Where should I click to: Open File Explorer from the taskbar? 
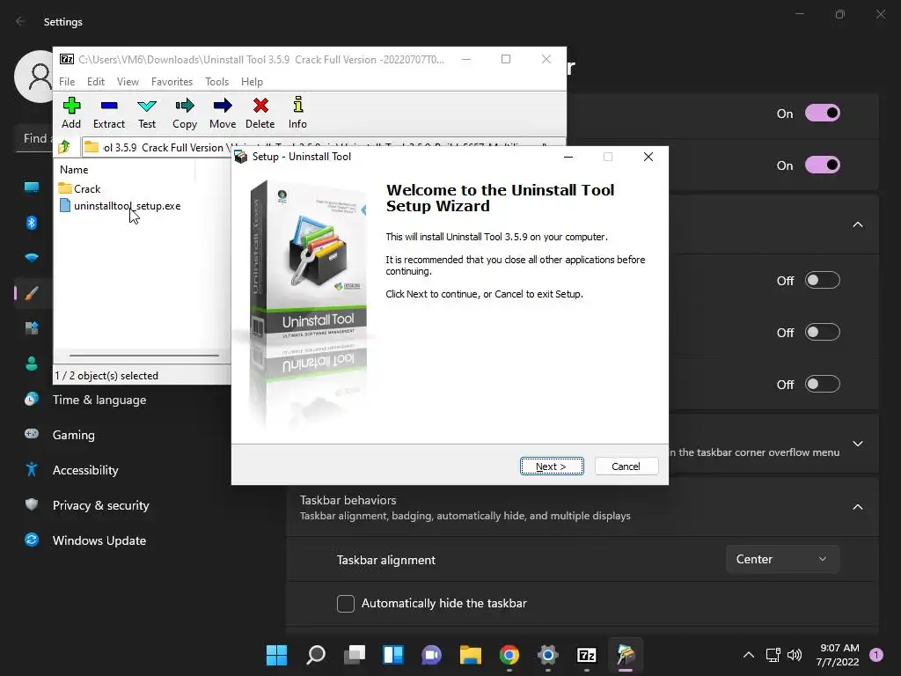tap(471, 655)
